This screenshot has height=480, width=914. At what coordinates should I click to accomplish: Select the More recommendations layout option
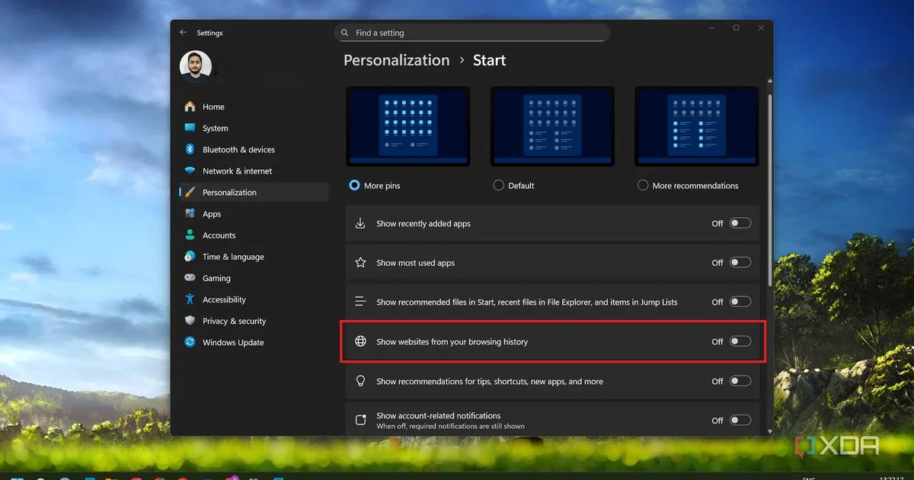coord(643,185)
